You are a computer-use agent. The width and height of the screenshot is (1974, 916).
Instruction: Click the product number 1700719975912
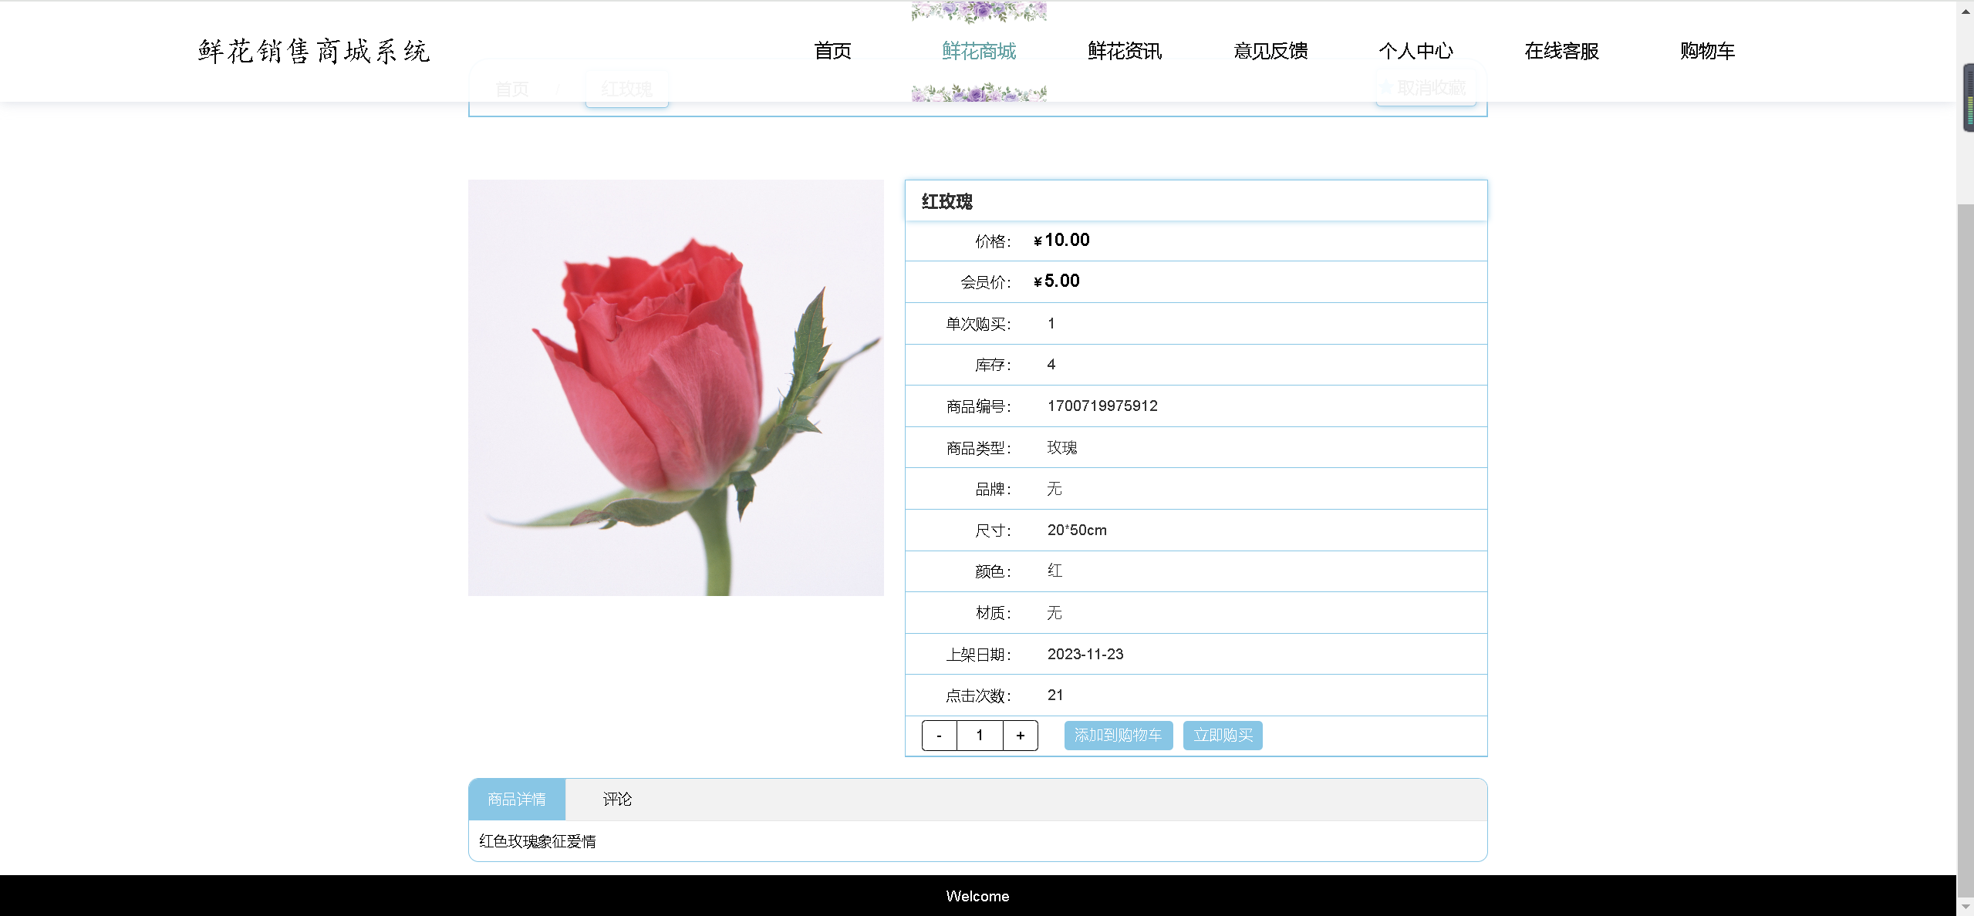(x=1102, y=406)
